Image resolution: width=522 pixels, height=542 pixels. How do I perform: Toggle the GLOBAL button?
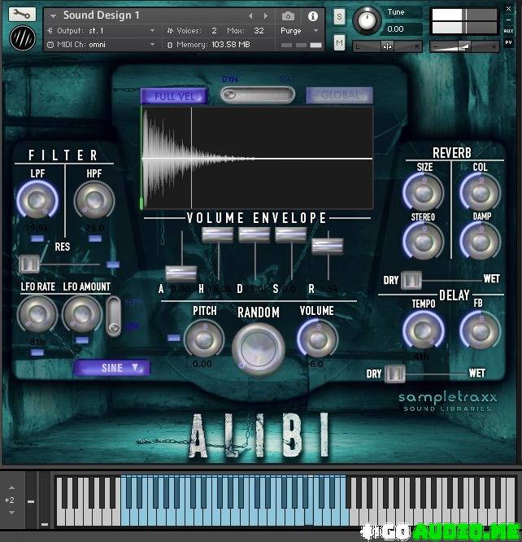point(340,95)
